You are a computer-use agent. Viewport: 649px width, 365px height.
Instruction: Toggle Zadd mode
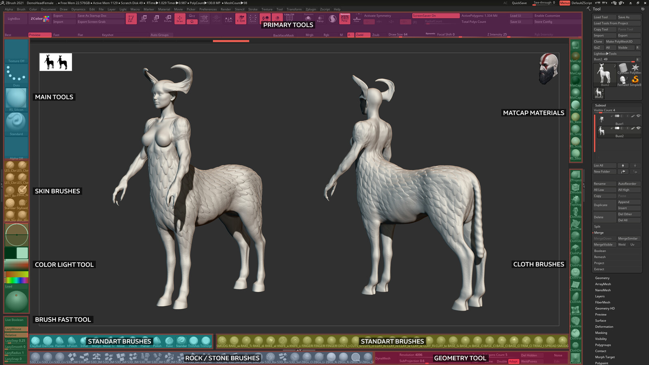pos(363,35)
